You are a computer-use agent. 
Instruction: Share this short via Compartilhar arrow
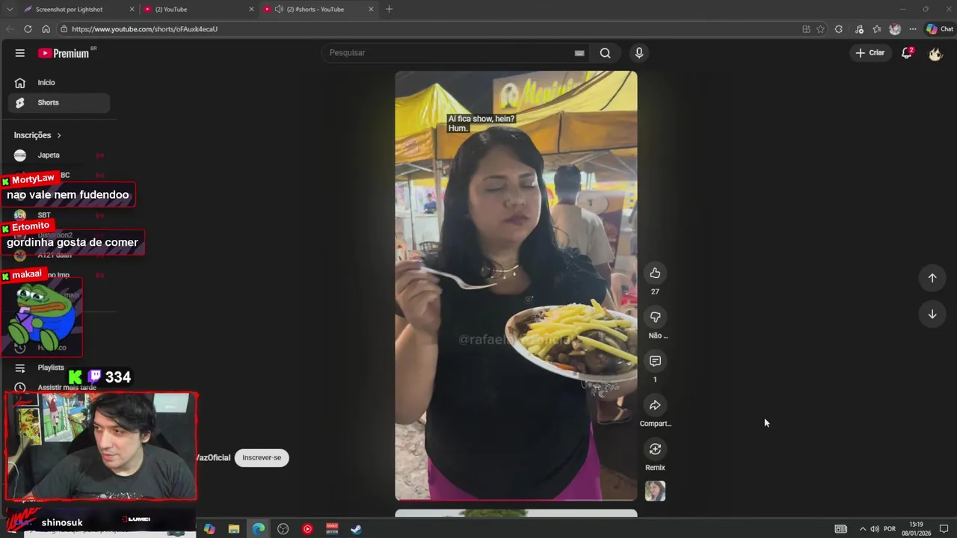pos(655,405)
